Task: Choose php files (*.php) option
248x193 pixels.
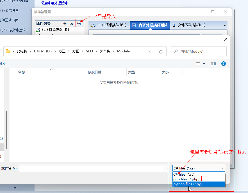Action: coord(199,179)
